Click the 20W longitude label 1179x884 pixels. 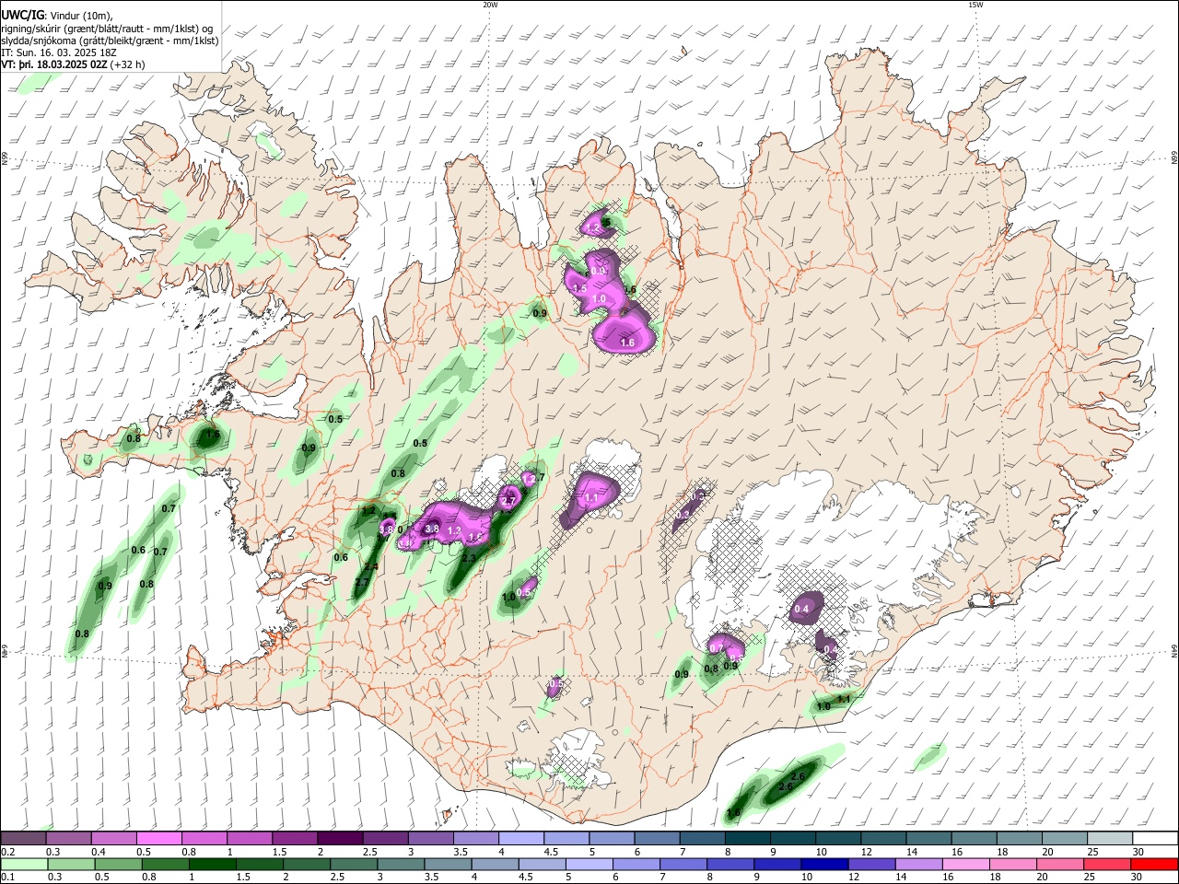[490, 4]
